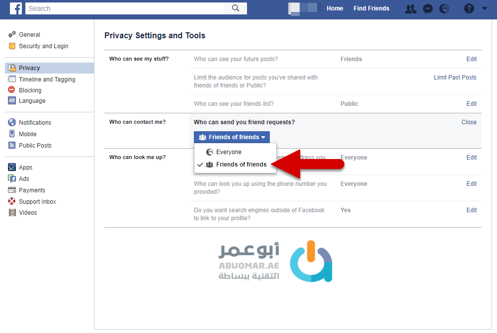Image resolution: width=497 pixels, height=333 pixels.
Task: Open the Timeline and Tagging section
Action: point(47,80)
